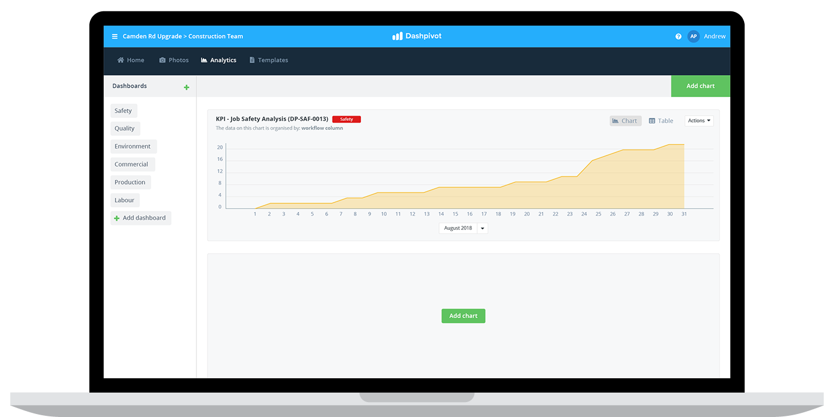Click the top-right green Add chart button
This screenshot has height=417, width=834.
coord(701,86)
